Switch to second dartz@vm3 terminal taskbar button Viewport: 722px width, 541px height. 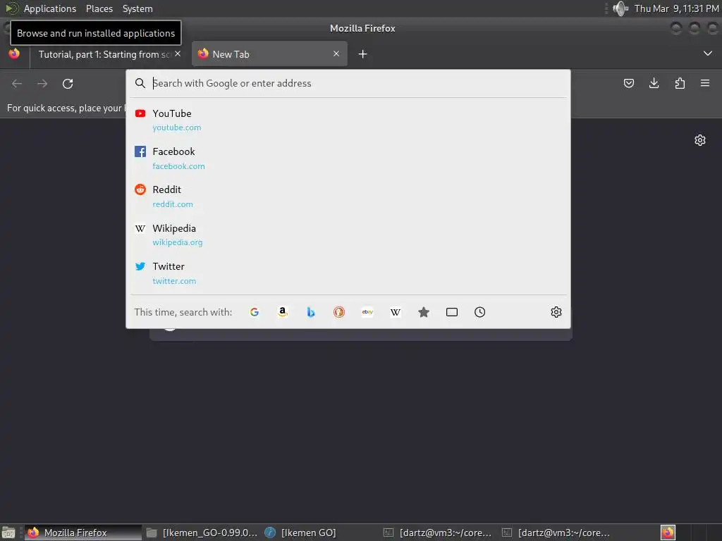(558, 533)
